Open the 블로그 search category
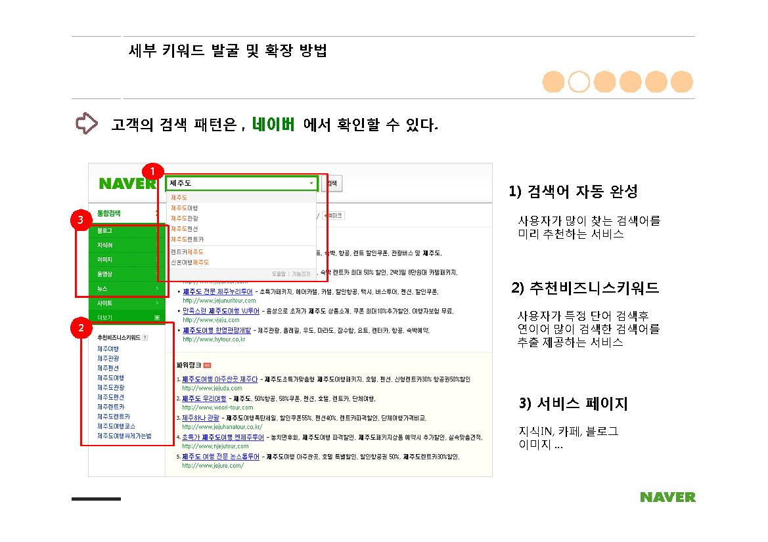 point(126,230)
